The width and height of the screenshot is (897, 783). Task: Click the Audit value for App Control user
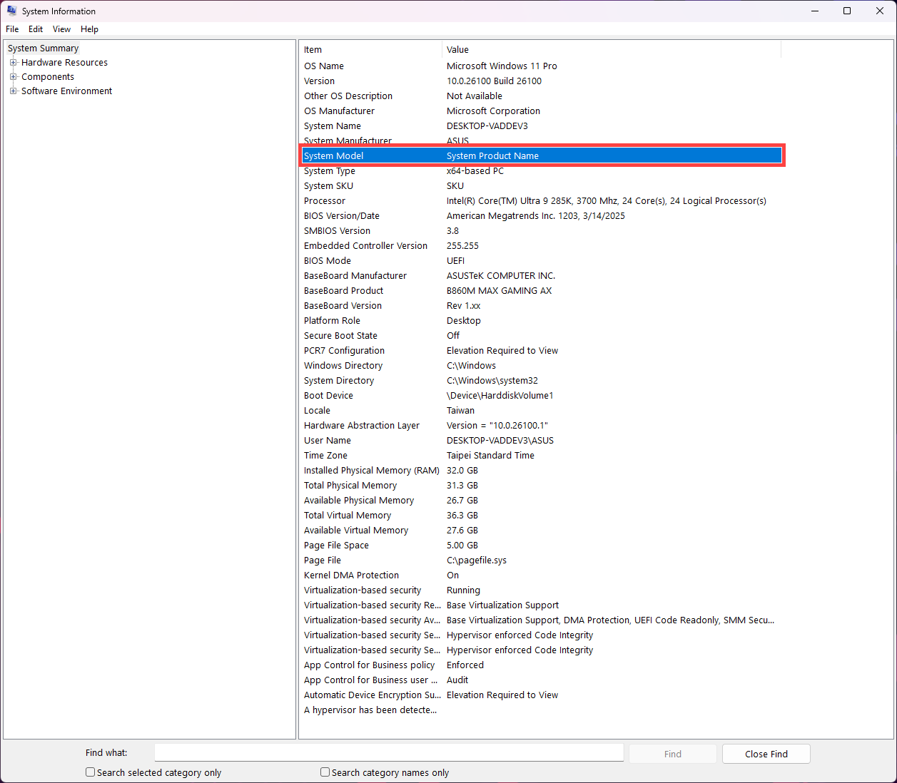tap(457, 680)
